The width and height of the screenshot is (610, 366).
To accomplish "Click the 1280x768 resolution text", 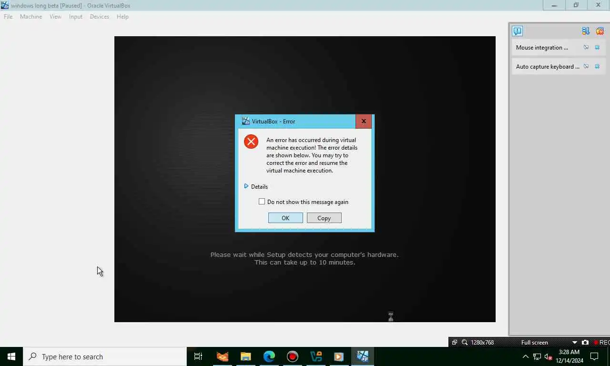I will point(482,343).
